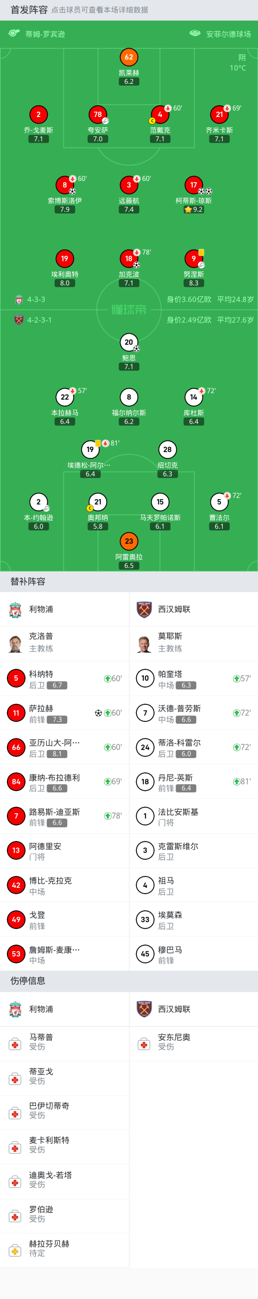Image resolution: width=258 pixels, height=1299 pixels.
Task: Open 柯蒂斯-琼斯 number 17 player badge
Action: (x=193, y=185)
